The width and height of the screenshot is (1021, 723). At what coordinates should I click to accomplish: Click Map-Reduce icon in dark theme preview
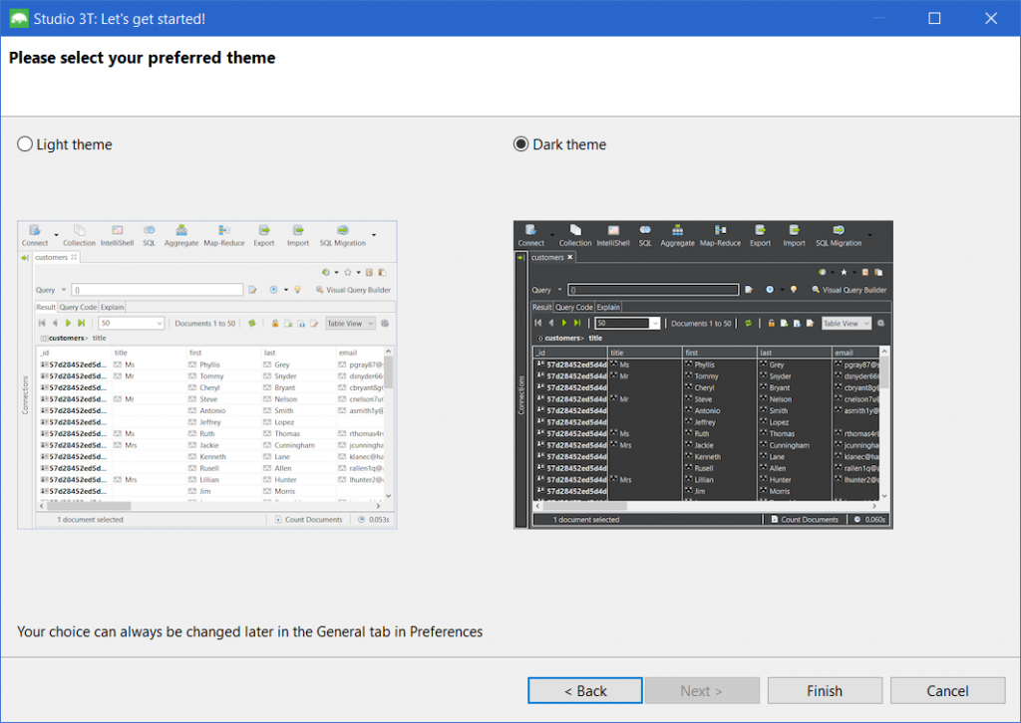coord(720,230)
